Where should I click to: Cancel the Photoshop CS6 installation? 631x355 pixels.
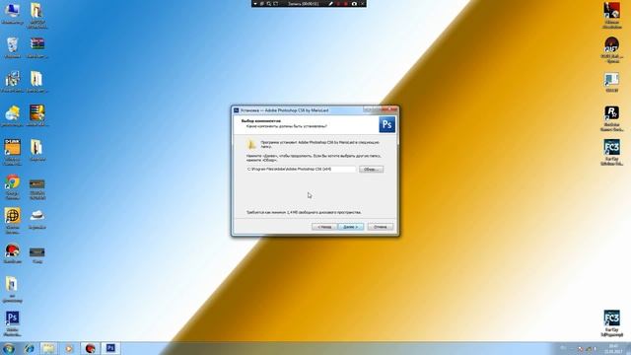pos(381,227)
